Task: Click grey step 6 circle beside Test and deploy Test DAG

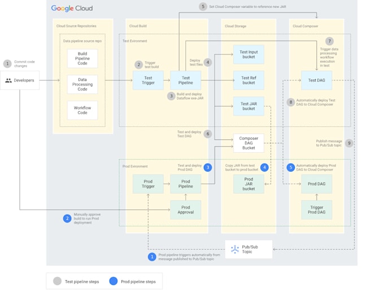Action: coord(208,134)
